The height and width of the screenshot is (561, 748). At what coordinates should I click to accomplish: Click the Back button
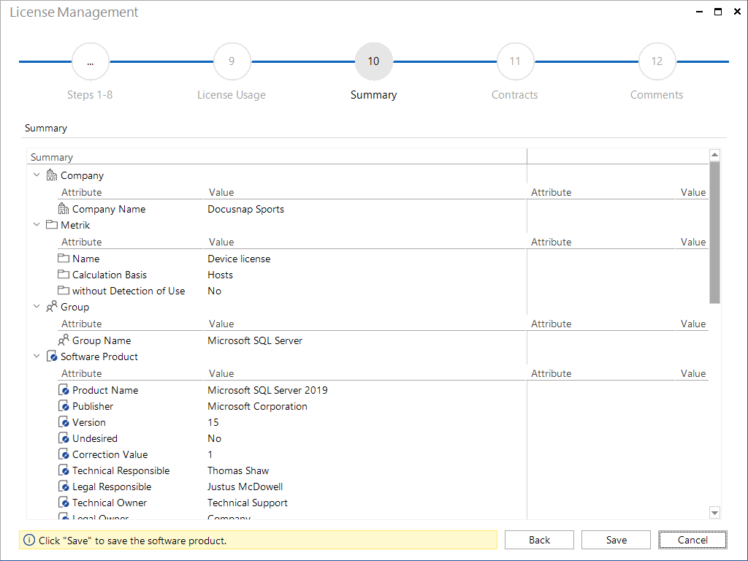pyautogui.click(x=539, y=540)
